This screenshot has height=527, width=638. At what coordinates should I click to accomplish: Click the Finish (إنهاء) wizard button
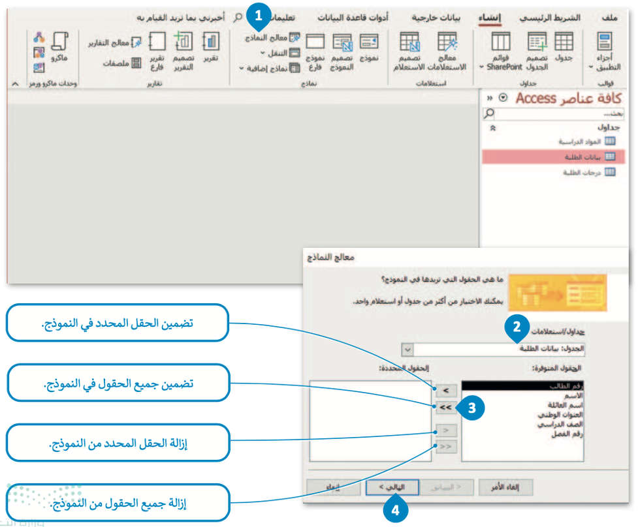(x=333, y=487)
